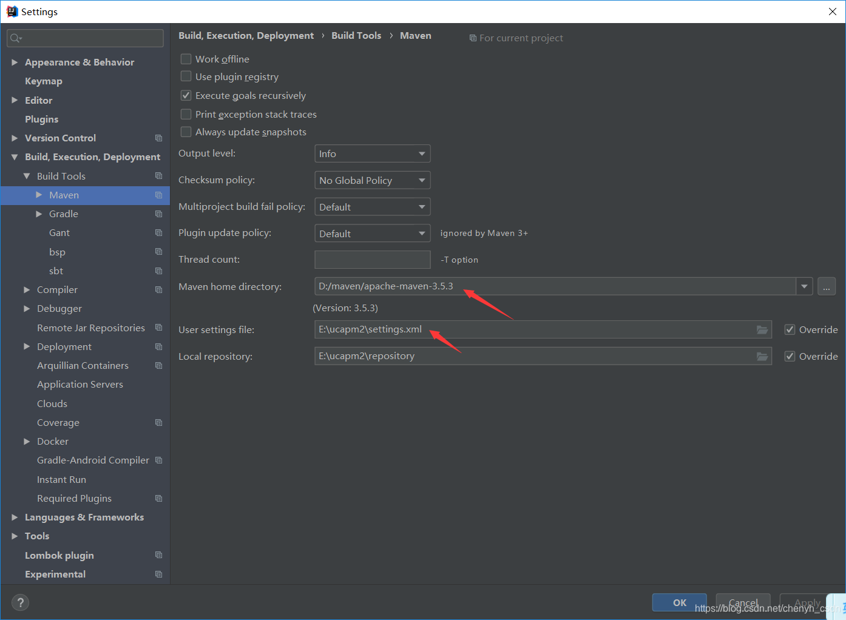
Task: Click the project-level icon beside Experimental
Action: coord(158,575)
